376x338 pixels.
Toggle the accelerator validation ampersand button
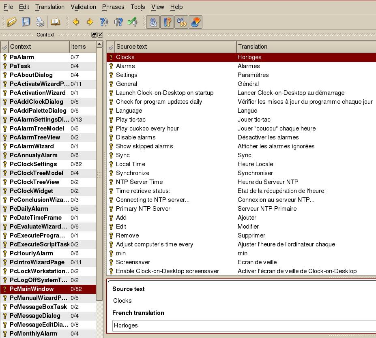click(x=153, y=22)
